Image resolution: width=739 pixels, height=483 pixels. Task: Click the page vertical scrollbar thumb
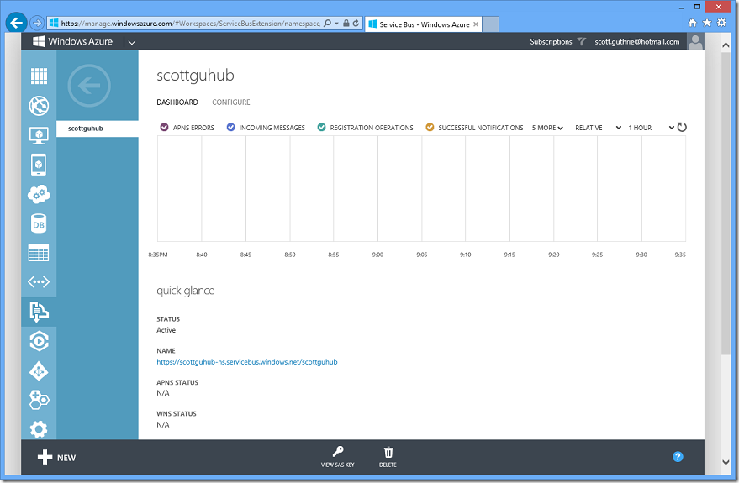[x=726, y=203]
